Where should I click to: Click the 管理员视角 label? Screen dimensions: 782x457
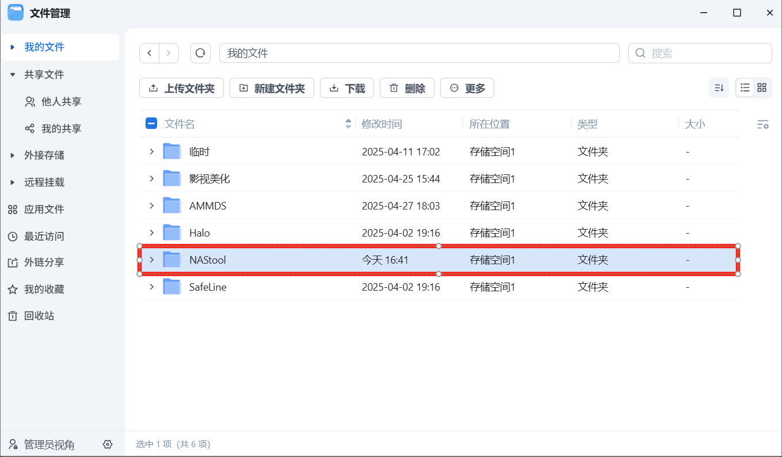(49, 445)
